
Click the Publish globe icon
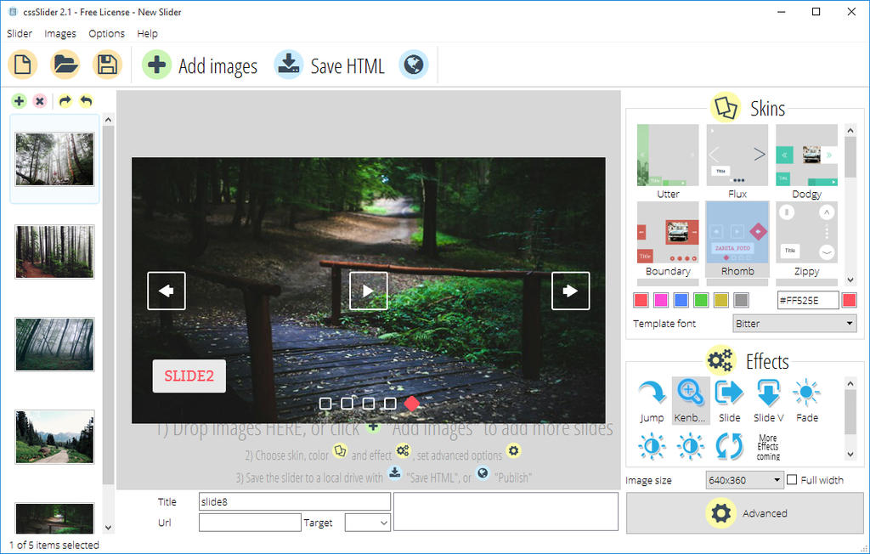[413, 64]
